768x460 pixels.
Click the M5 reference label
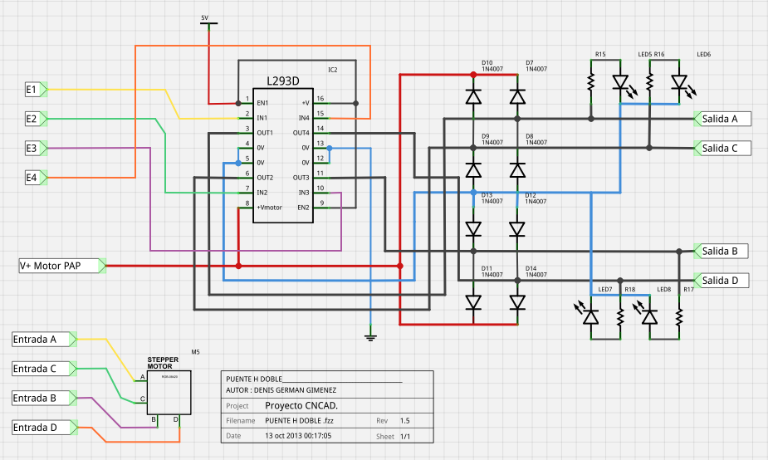(x=195, y=352)
